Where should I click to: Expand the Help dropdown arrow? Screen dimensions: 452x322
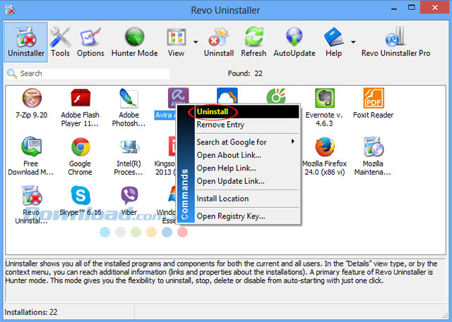click(x=351, y=42)
